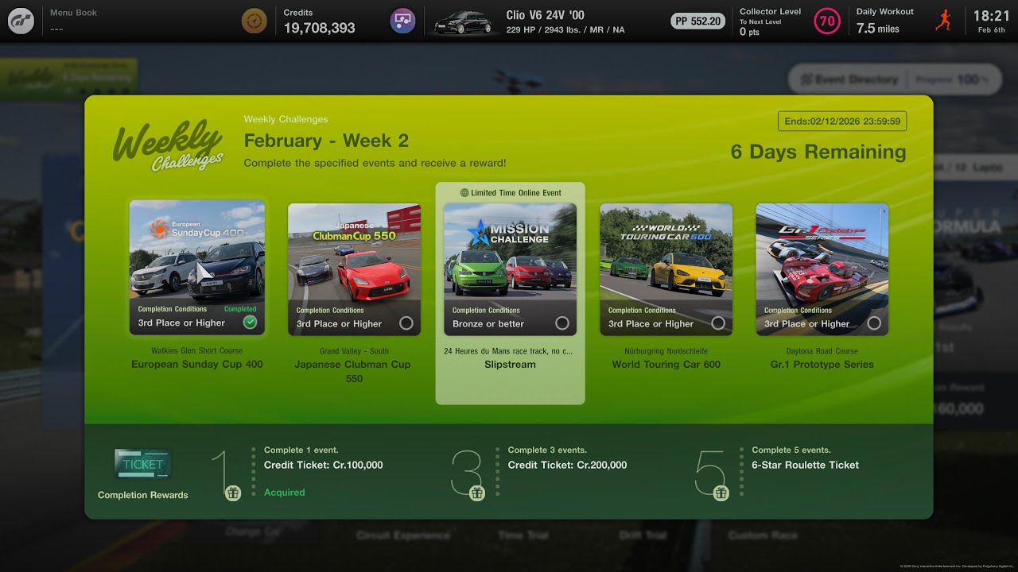Click the Completion Rewards ticket icon
The image size is (1018, 572).
point(142,465)
